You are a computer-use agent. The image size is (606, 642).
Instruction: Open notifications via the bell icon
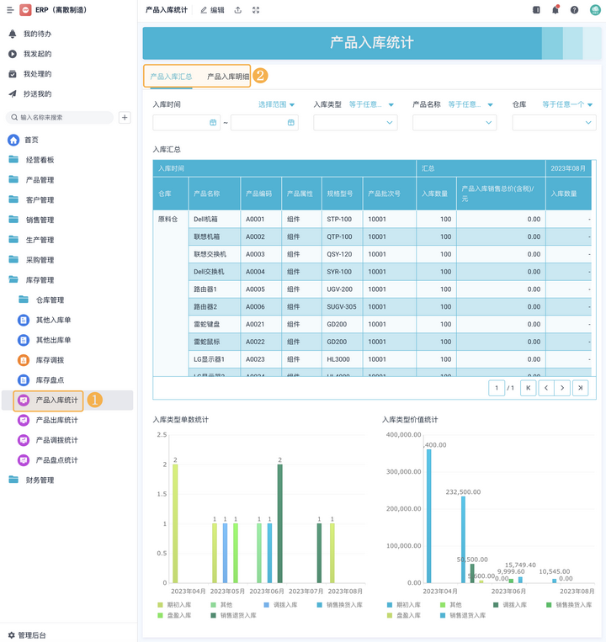coord(555,10)
